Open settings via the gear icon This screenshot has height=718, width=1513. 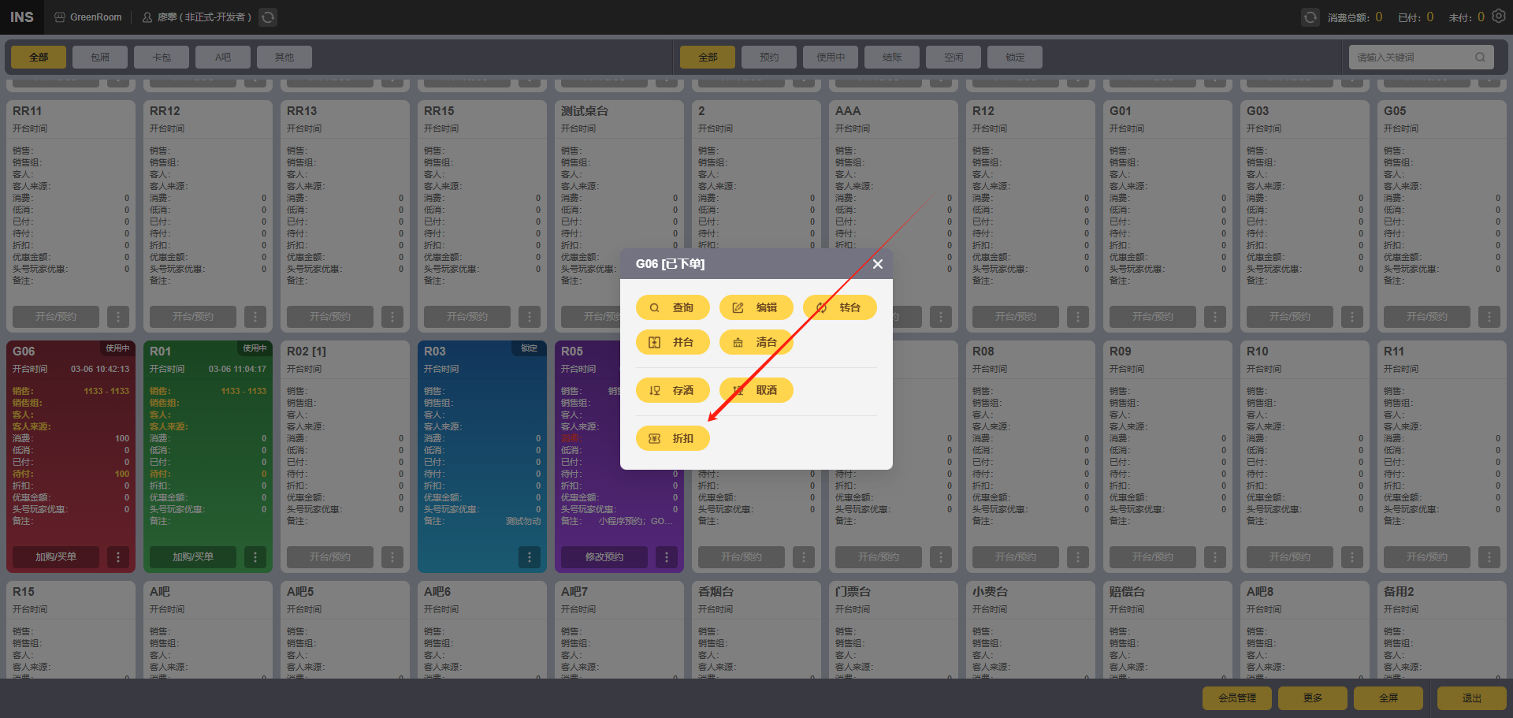1498,16
